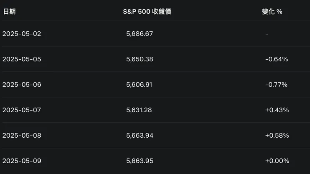Select the 2025-05-06 date cell

pos(22,85)
